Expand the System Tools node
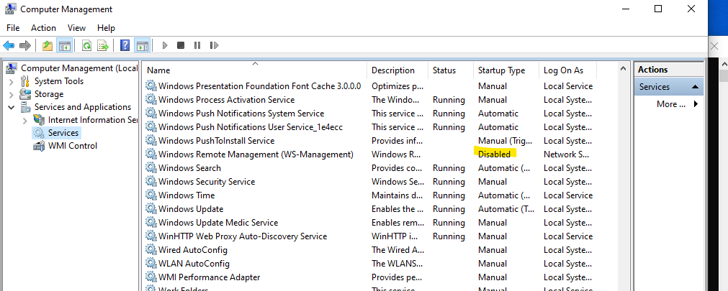The height and width of the screenshot is (291, 728). coord(12,82)
